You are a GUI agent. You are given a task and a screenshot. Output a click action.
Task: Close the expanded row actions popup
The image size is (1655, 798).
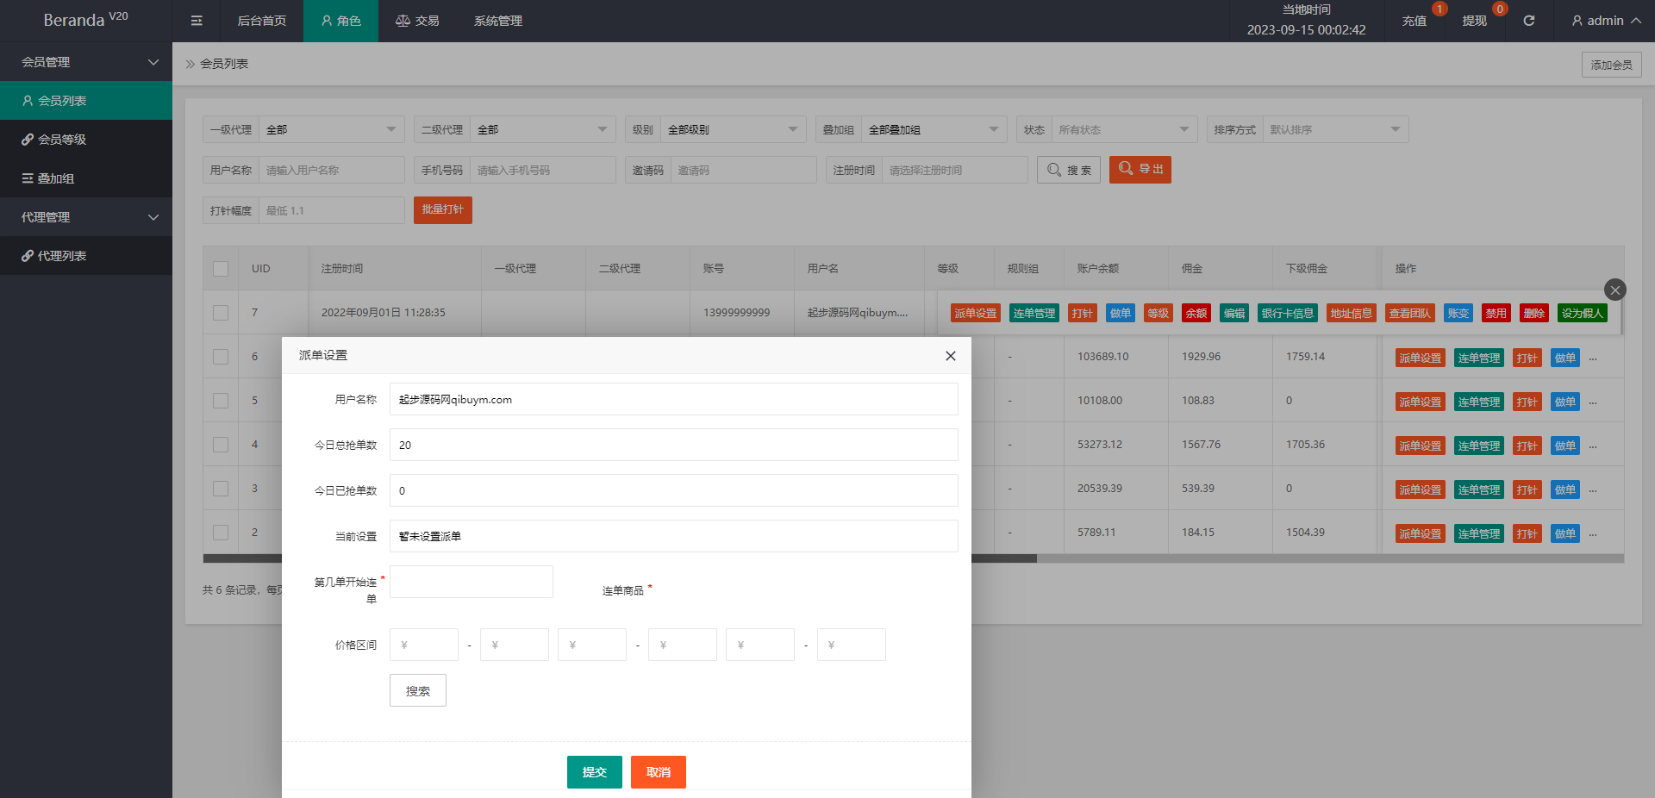(x=1614, y=290)
